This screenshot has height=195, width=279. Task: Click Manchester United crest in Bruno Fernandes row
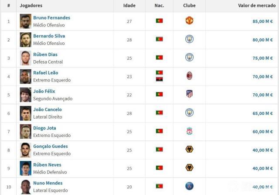[x=189, y=21]
